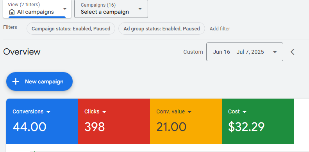Select the blue Conversions scorecard tile
Viewport: 309px width, 152px height.
42,121
